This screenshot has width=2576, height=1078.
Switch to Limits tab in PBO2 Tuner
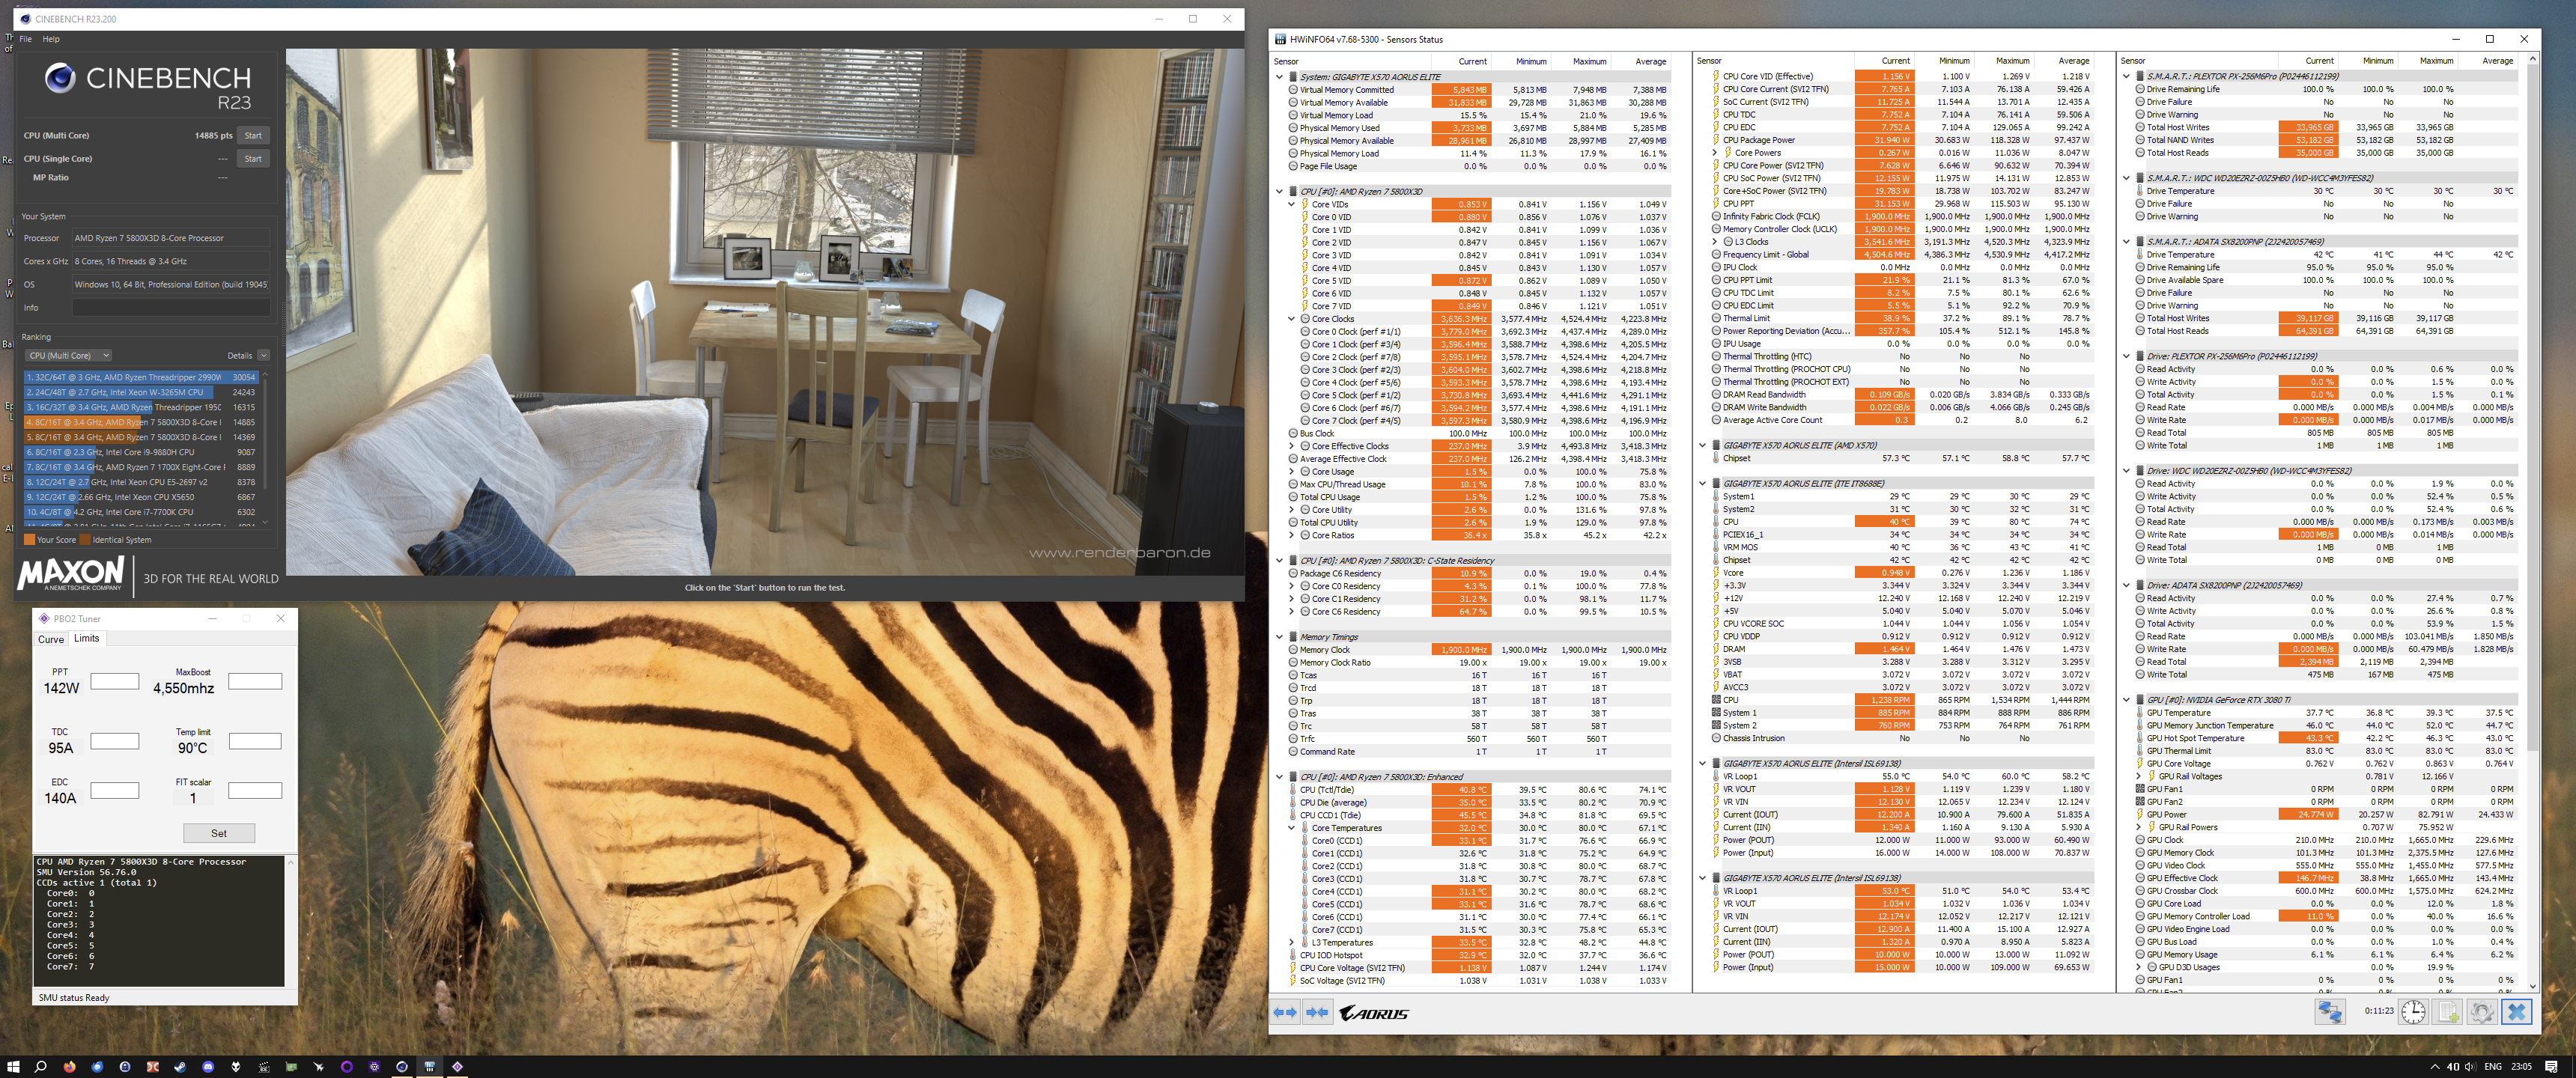point(87,638)
